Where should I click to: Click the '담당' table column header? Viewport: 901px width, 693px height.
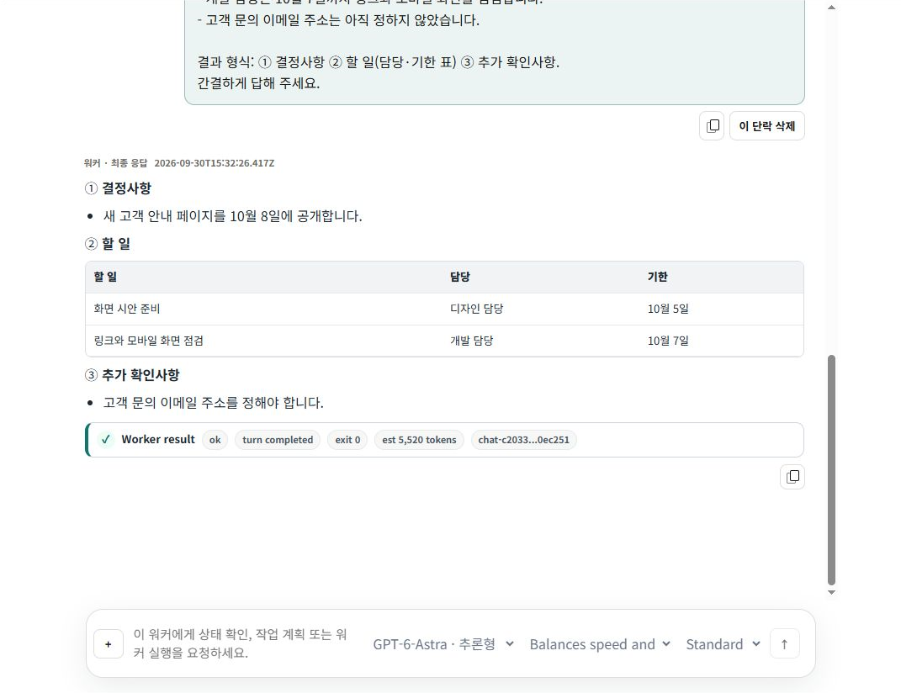point(459,277)
